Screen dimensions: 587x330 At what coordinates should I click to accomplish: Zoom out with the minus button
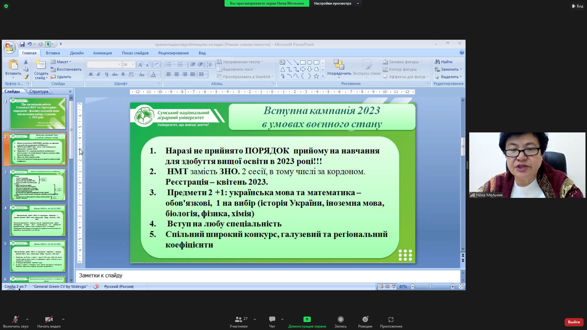pos(413,287)
